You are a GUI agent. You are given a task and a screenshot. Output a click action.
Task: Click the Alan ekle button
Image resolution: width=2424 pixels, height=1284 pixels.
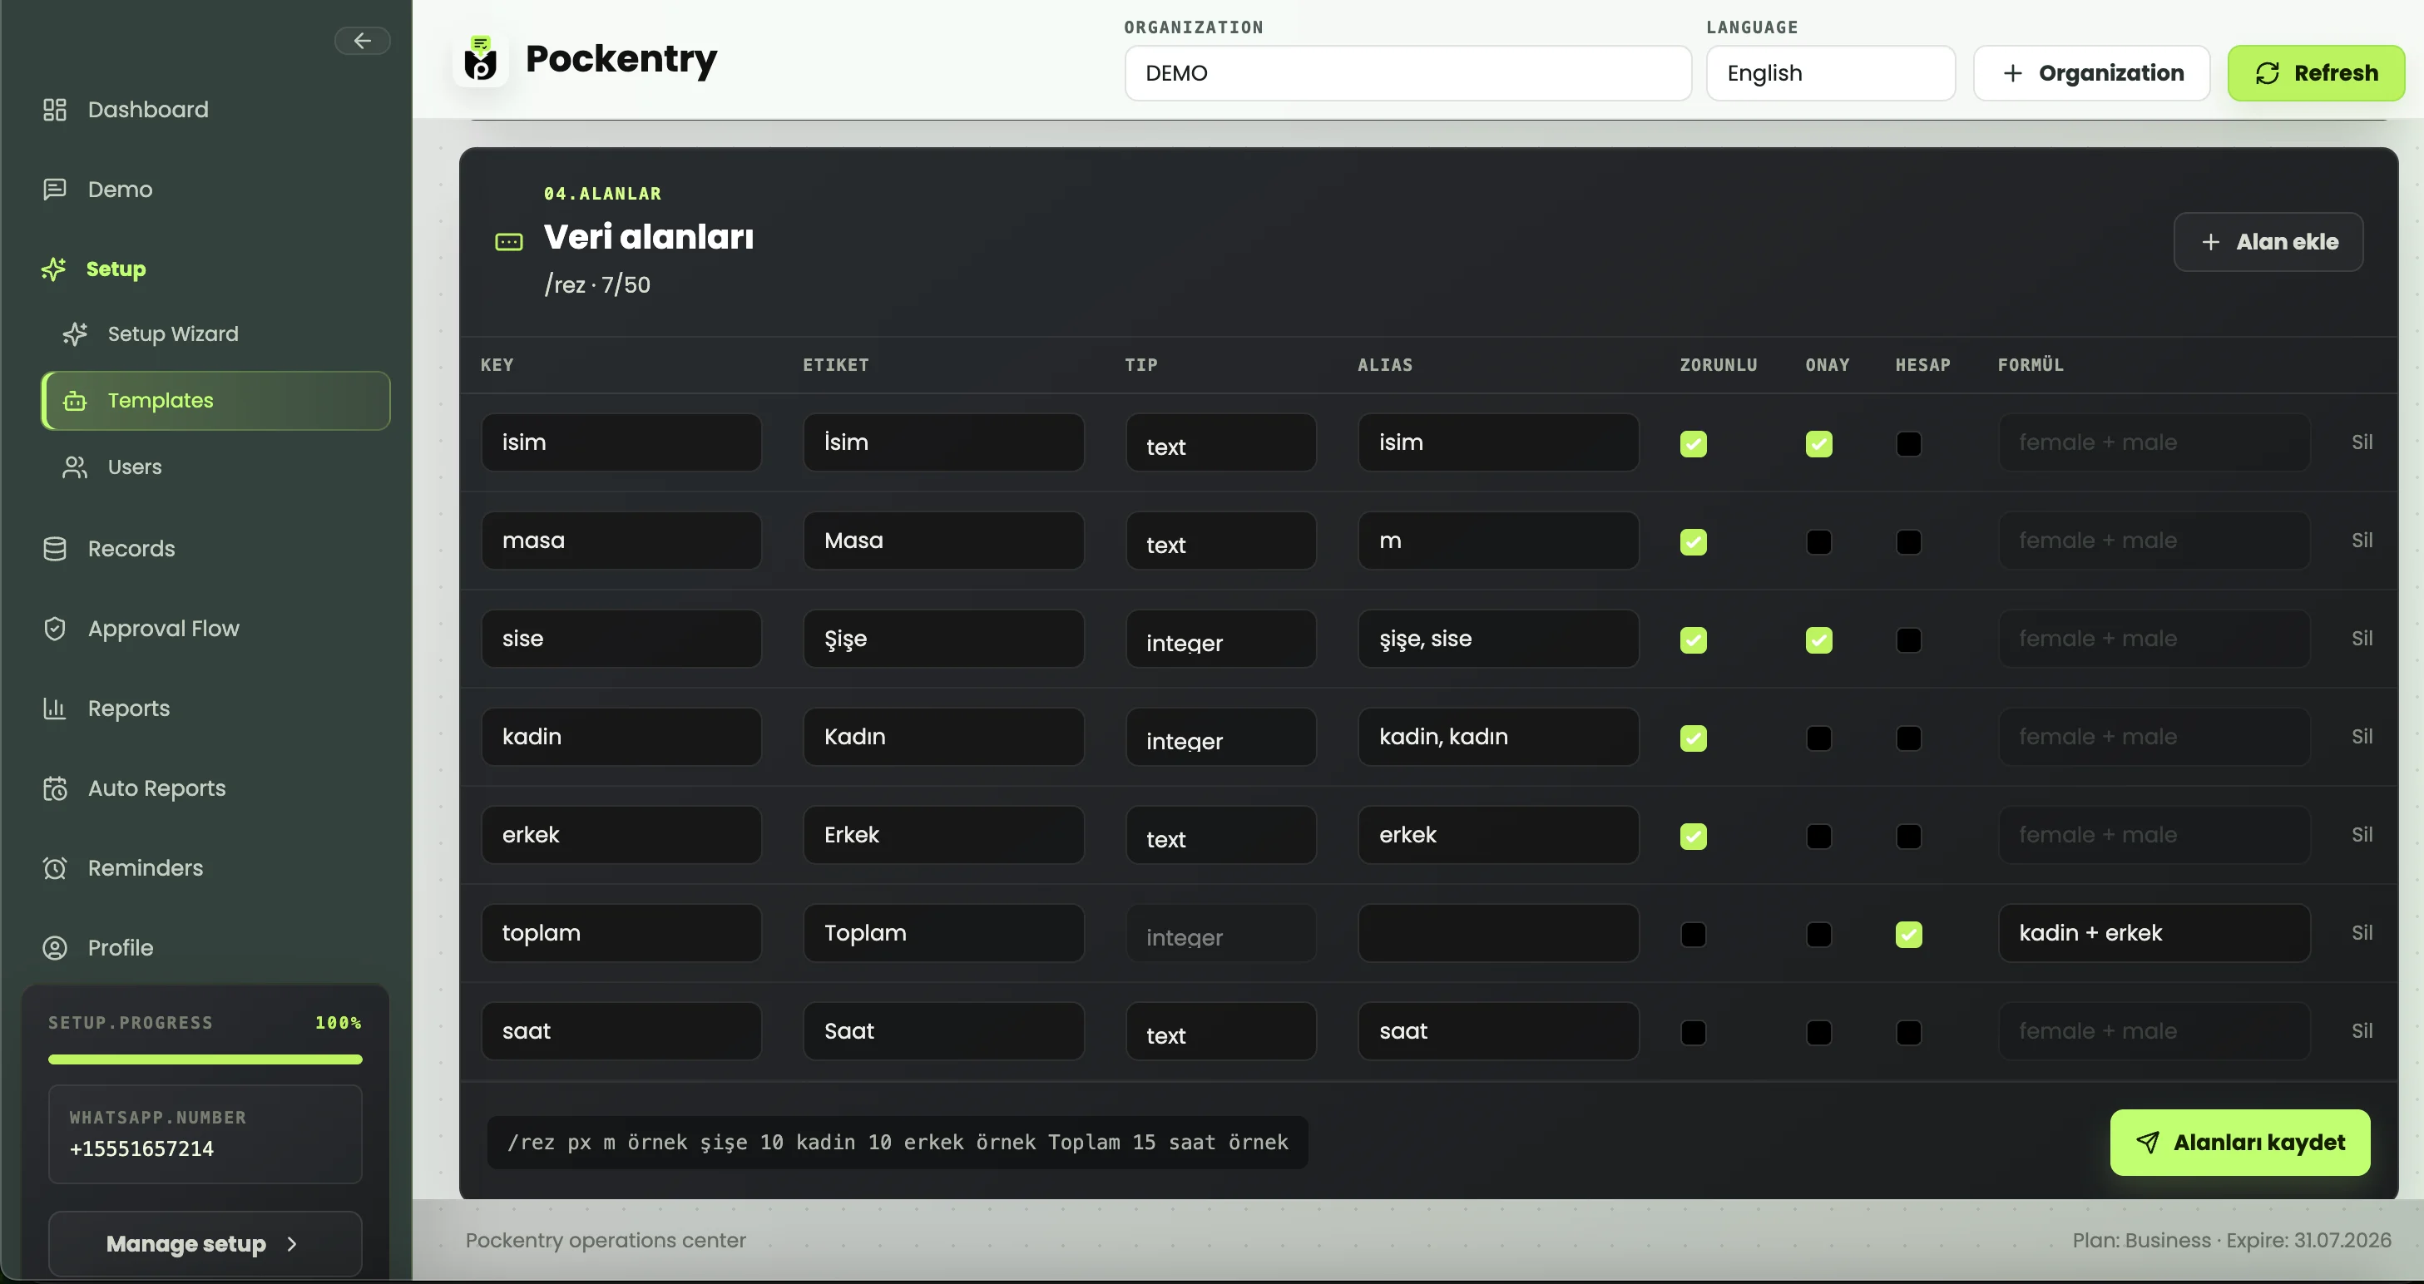pyautogui.click(x=2268, y=242)
